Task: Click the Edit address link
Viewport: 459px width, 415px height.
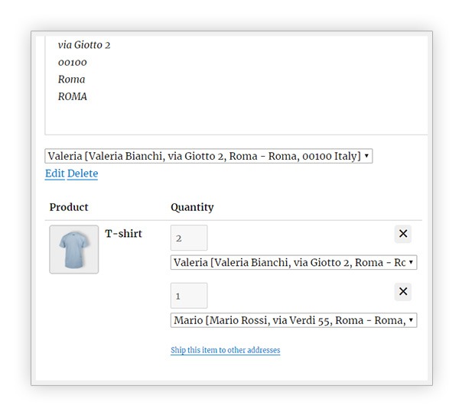Action: pos(55,173)
